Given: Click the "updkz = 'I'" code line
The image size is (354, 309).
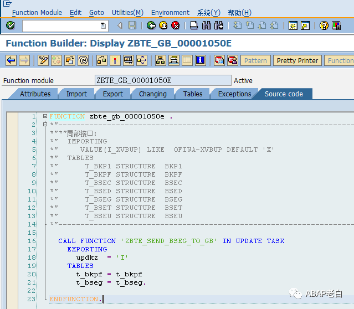Looking at the screenshot, I should pos(102,257).
